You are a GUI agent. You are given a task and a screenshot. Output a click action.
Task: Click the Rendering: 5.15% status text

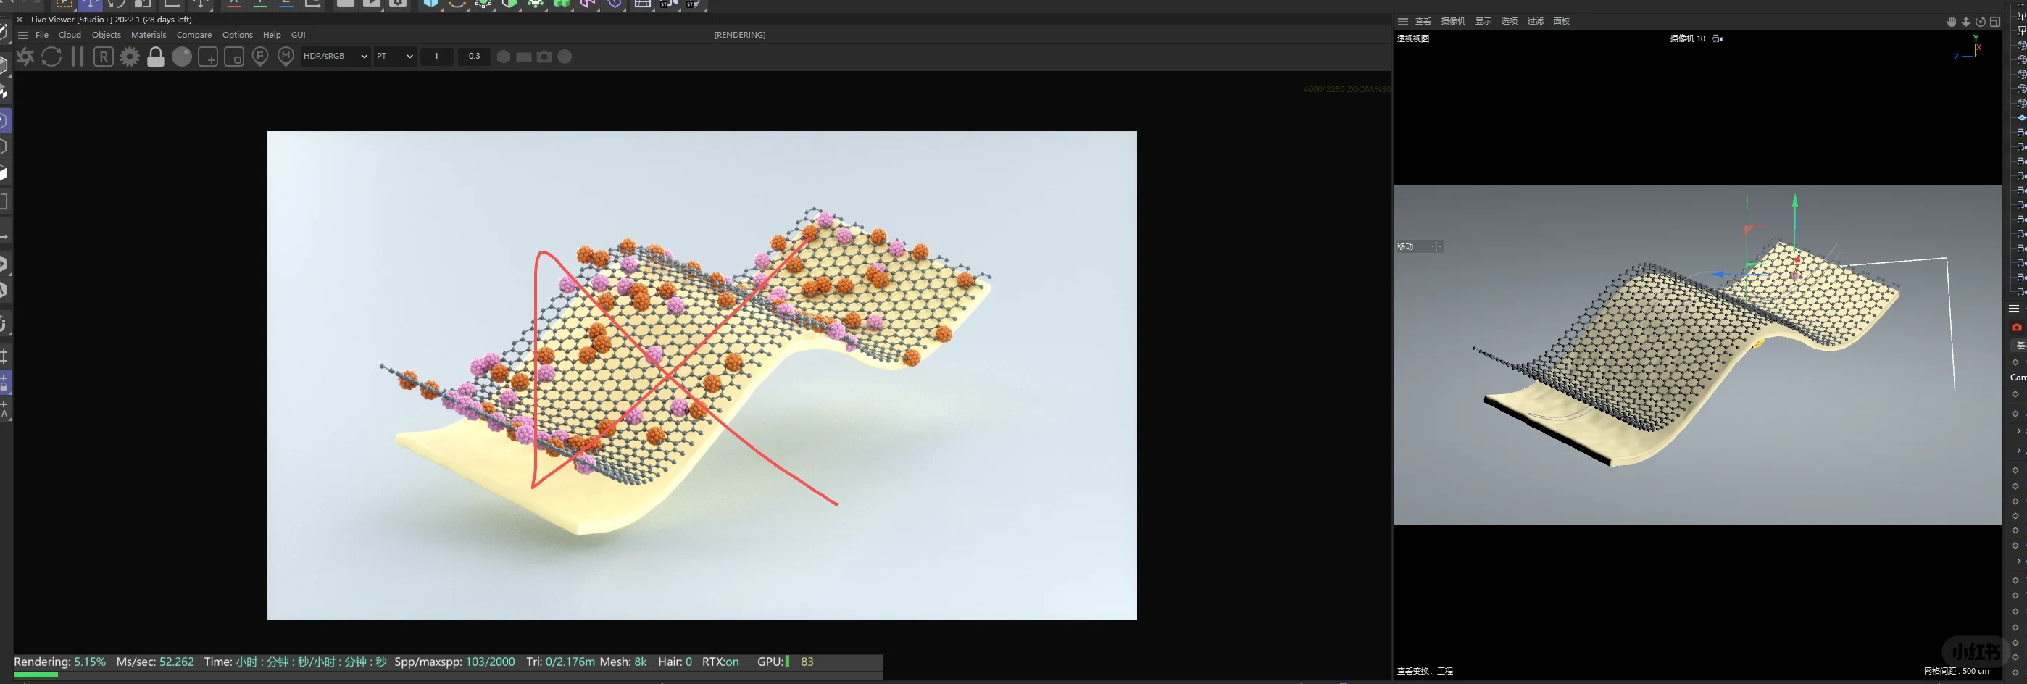point(60,662)
